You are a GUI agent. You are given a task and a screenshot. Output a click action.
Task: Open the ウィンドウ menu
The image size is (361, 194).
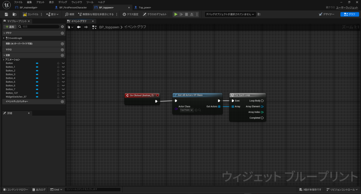point(77,2)
